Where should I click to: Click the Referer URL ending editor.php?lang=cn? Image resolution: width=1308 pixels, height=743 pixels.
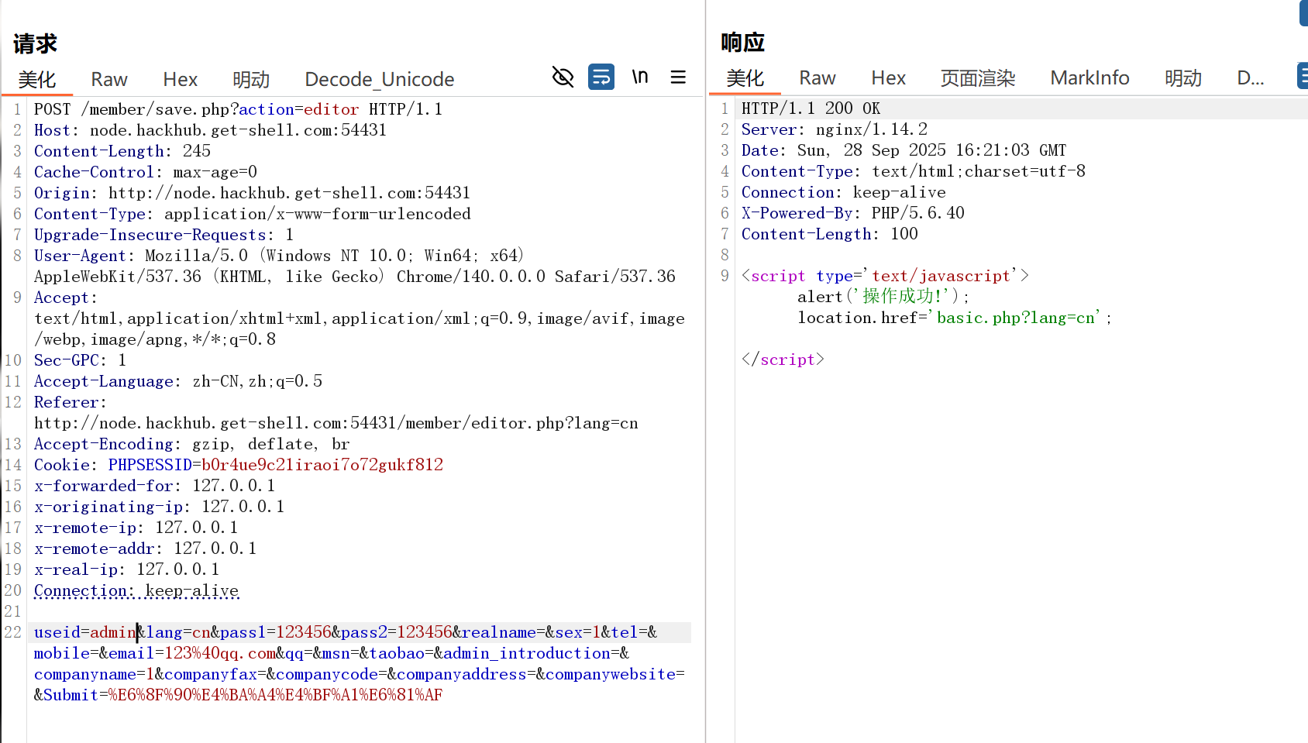coord(336,423)
